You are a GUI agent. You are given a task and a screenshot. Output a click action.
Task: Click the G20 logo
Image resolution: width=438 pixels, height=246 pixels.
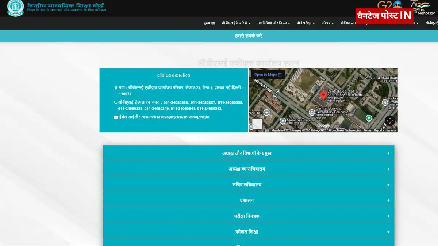pos(389,5)
